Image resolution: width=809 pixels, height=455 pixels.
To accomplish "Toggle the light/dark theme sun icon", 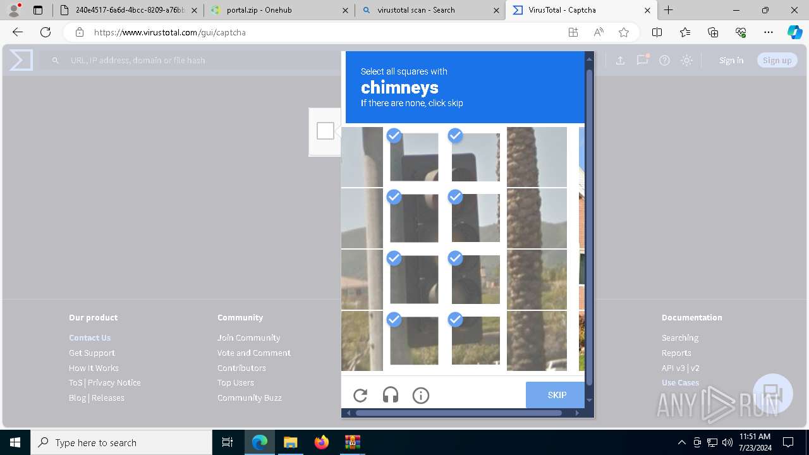I will click(687, 60).
